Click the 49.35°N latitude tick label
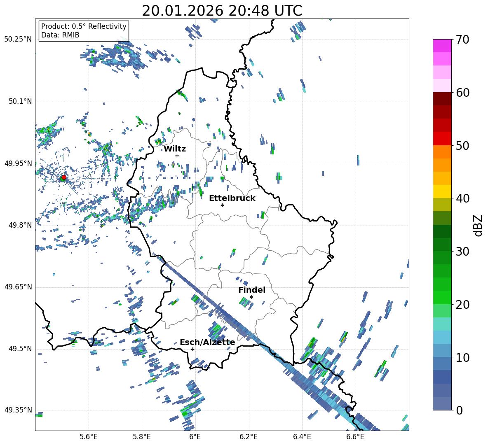 pos(18,410)
